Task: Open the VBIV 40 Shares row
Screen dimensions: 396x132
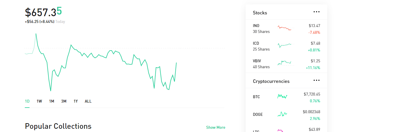Action: (x=261, y=64)
